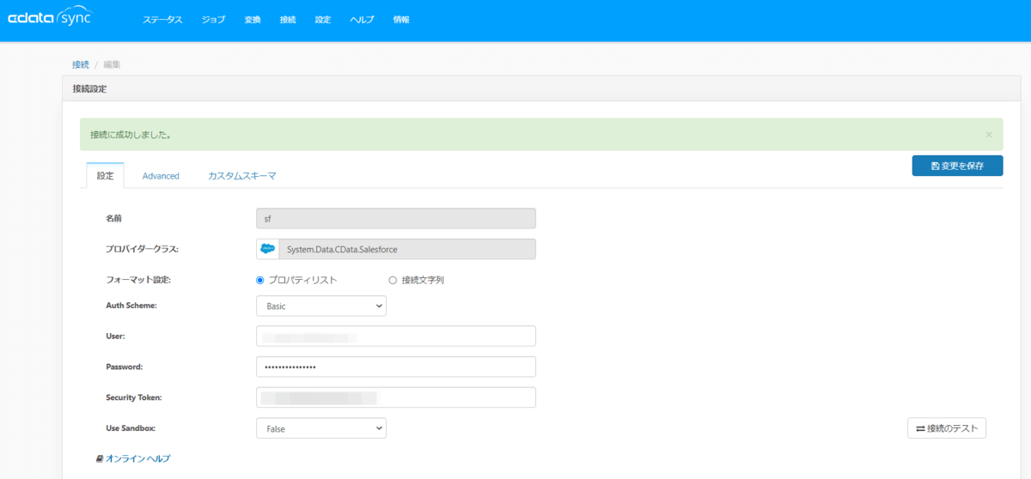Click the 名前 field containing sf

pyautogui.click(x=396, y=218)
